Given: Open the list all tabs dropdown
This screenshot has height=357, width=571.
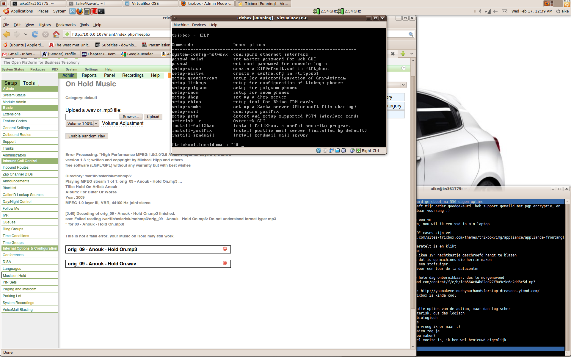Looking at the screenshot, I should tap(412, 54).
